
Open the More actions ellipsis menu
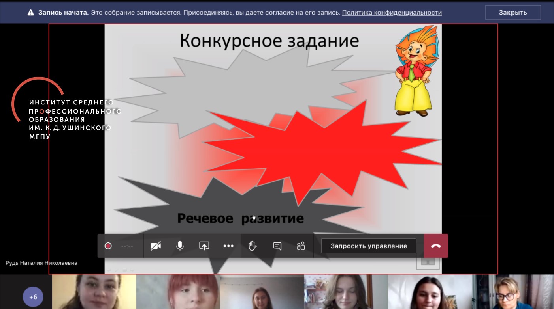228,246
